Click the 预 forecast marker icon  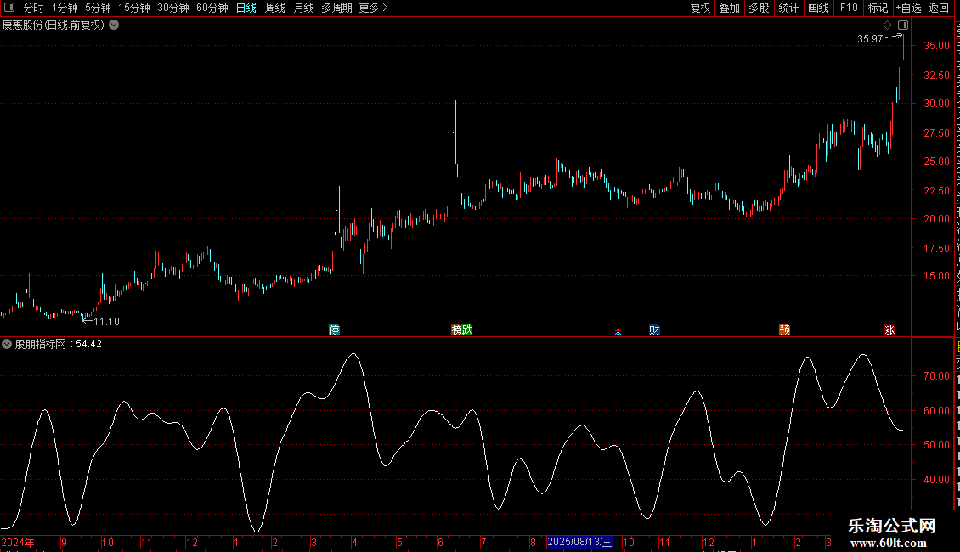tap(784, 330)
